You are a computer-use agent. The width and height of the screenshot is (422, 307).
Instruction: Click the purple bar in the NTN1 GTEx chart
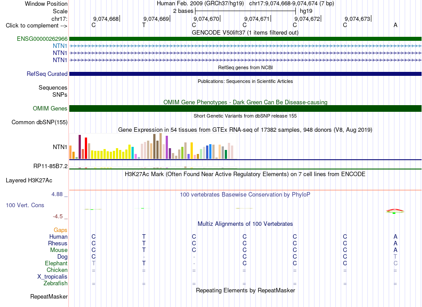(167, 147)
